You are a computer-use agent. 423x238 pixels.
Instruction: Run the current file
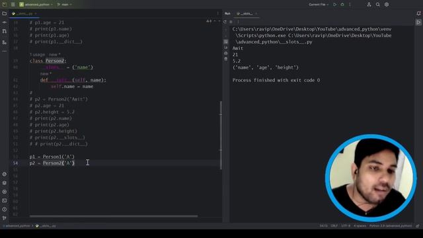pos(335,5)
